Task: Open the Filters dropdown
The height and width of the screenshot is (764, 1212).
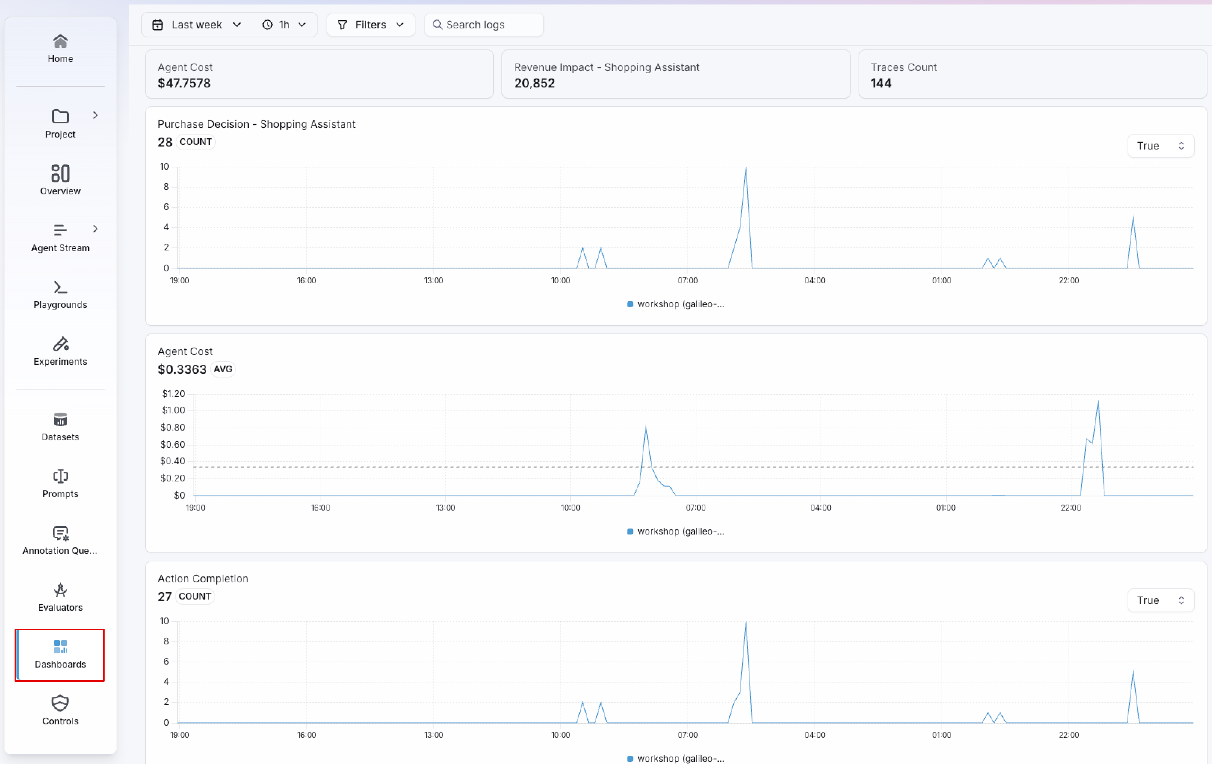Action: [371, 25]
